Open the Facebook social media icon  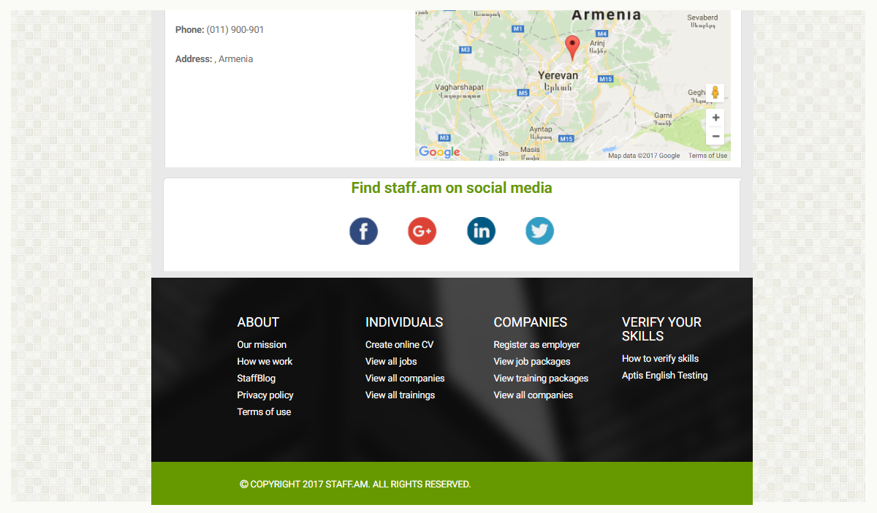363,231
